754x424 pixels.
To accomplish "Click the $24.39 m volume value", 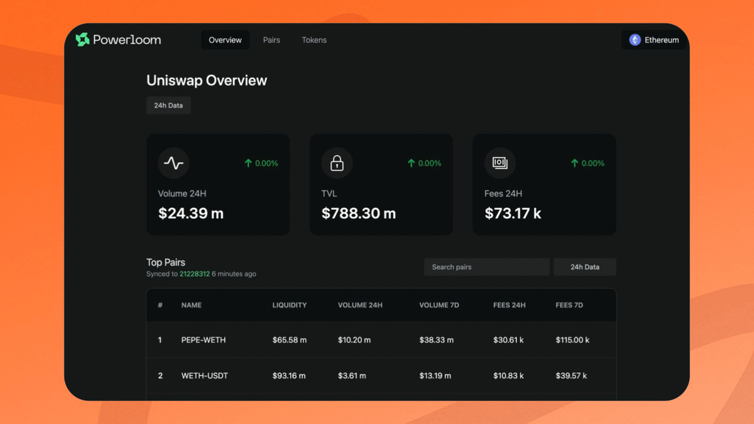I will coord(191,214).
